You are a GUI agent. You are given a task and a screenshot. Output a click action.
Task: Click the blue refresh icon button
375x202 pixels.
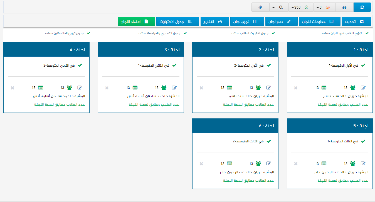click(x=362, y=7)
